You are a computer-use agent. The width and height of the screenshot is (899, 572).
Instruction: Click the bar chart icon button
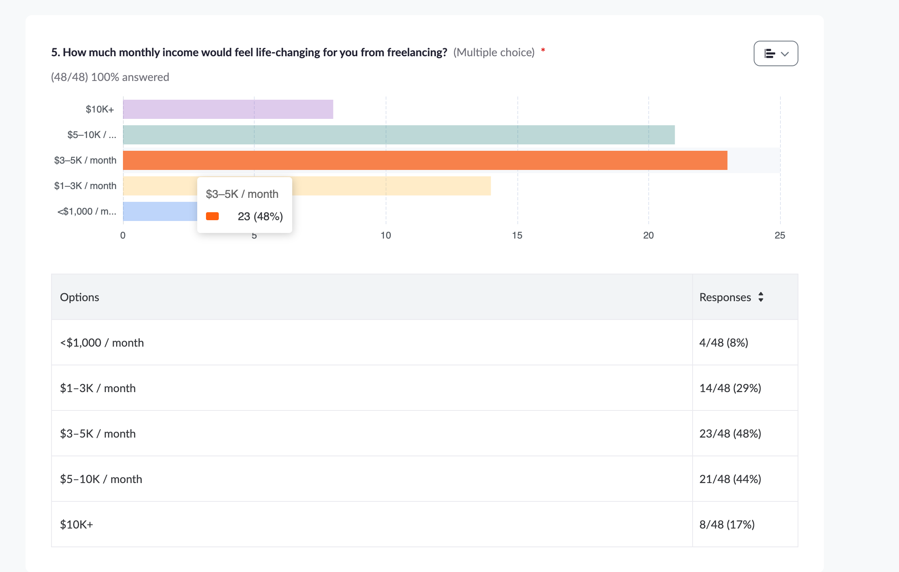click(769, 54)
